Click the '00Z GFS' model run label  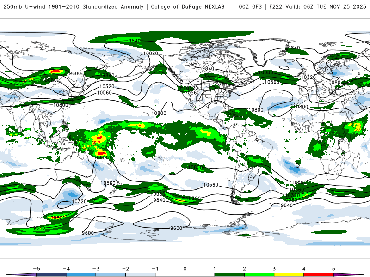click(250, 7)
